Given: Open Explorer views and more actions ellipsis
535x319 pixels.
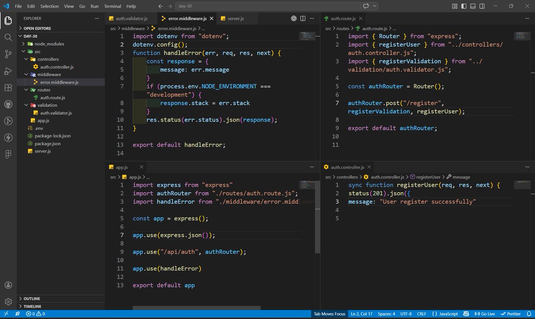Looking at the screenshot, I should pyautogui.click(x=97, y=18).
